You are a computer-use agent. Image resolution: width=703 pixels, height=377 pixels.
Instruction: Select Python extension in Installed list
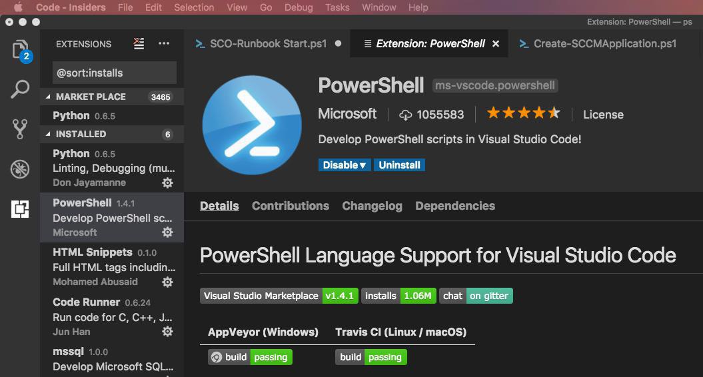[112, 168]
